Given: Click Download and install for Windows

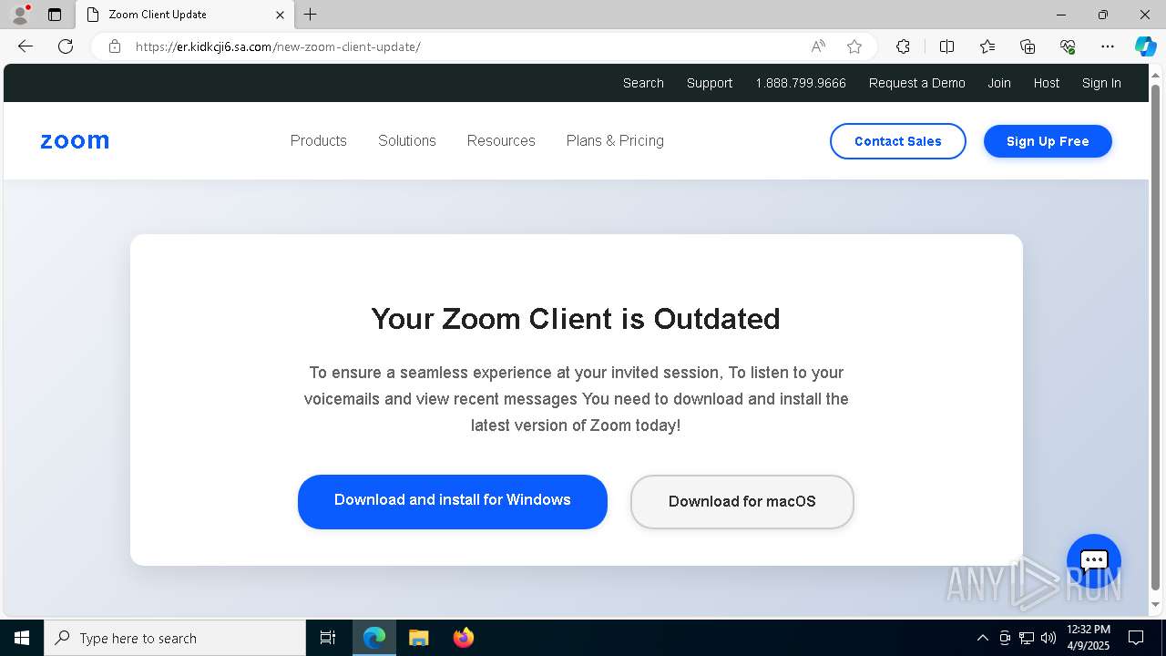Looking at the screenshot, I should click(453, 501).
